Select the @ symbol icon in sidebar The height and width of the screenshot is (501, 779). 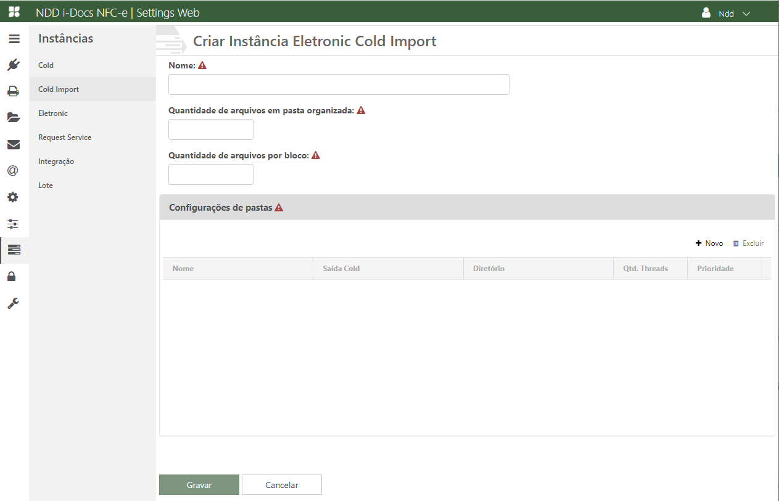pyautogui.click(x=14, y=171)
